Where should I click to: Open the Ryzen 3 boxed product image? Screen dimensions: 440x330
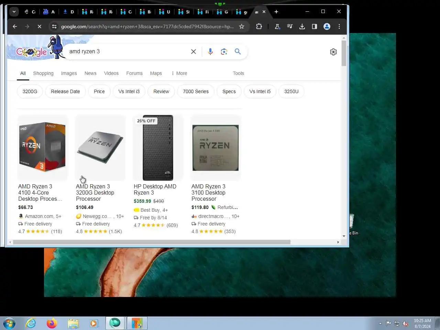(42, 147)
